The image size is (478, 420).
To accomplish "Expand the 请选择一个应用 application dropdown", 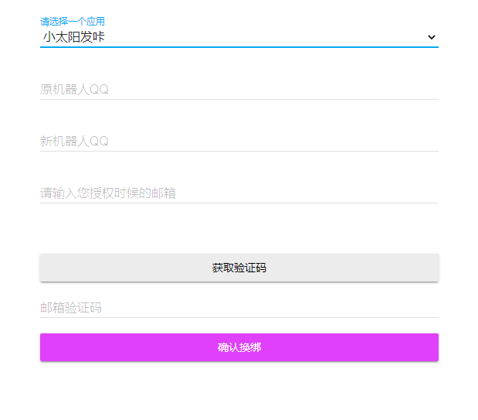I will (239, 36).
